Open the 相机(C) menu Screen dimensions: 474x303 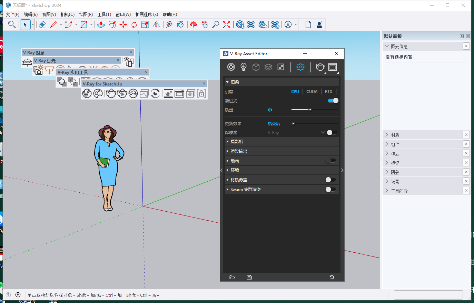pyautogui.click(x=67, y=14)
